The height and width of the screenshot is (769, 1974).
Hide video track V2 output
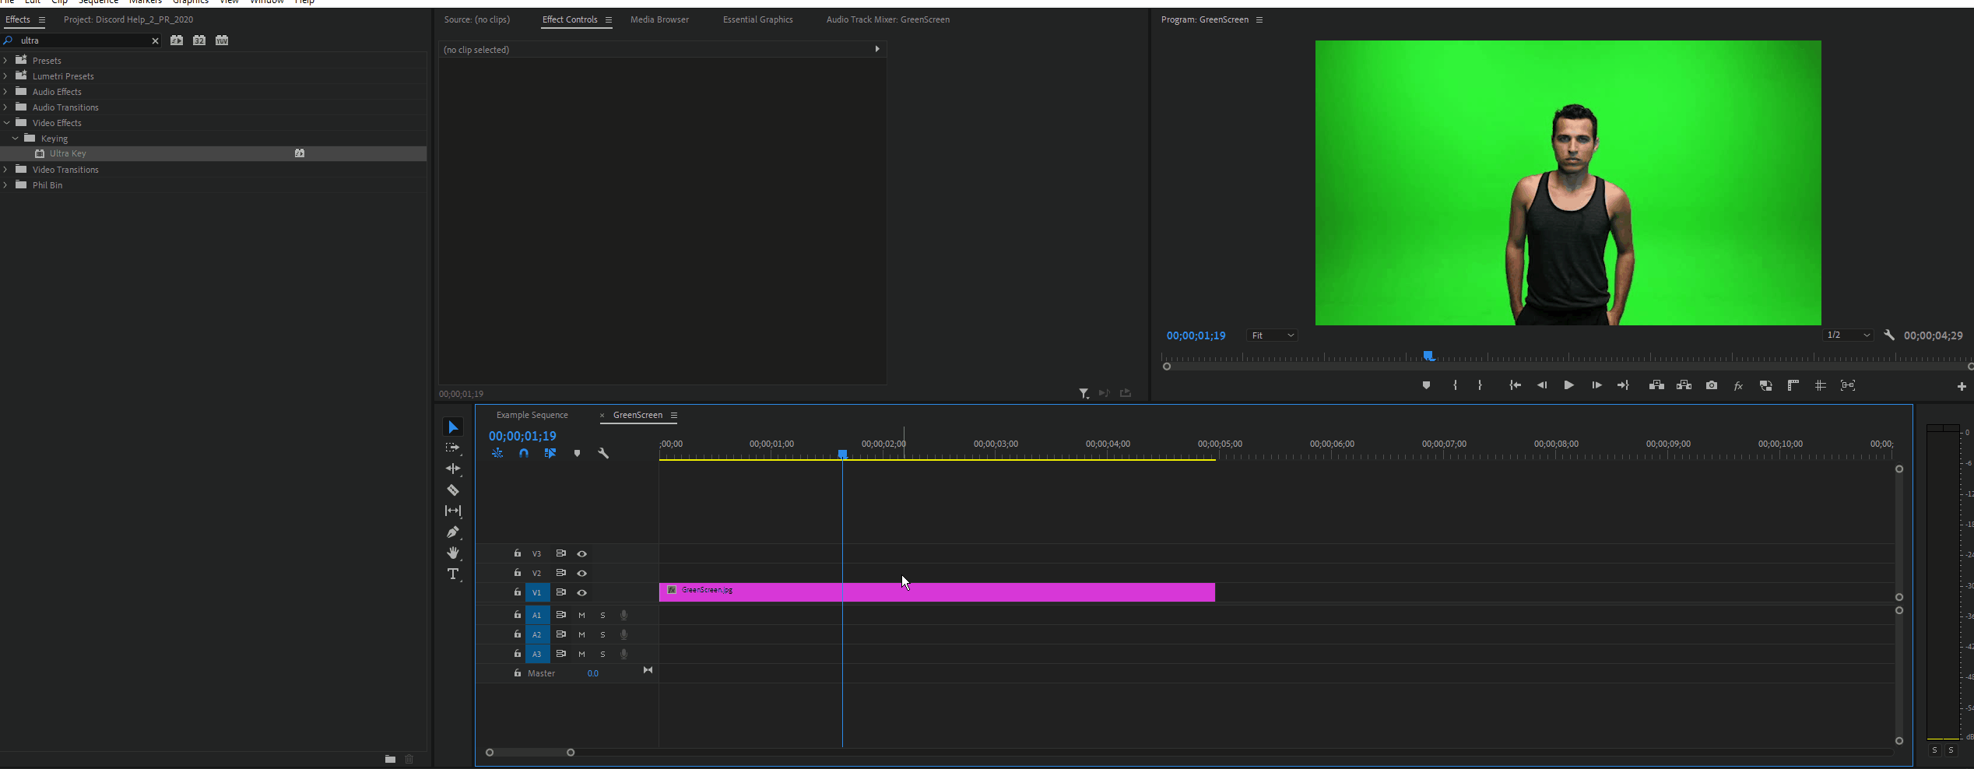pyautogui.click(x=581, y=573)
